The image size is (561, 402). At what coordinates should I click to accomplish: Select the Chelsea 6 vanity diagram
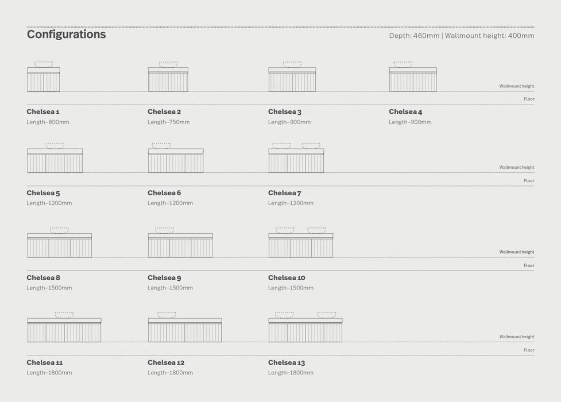tap(176, 161)
